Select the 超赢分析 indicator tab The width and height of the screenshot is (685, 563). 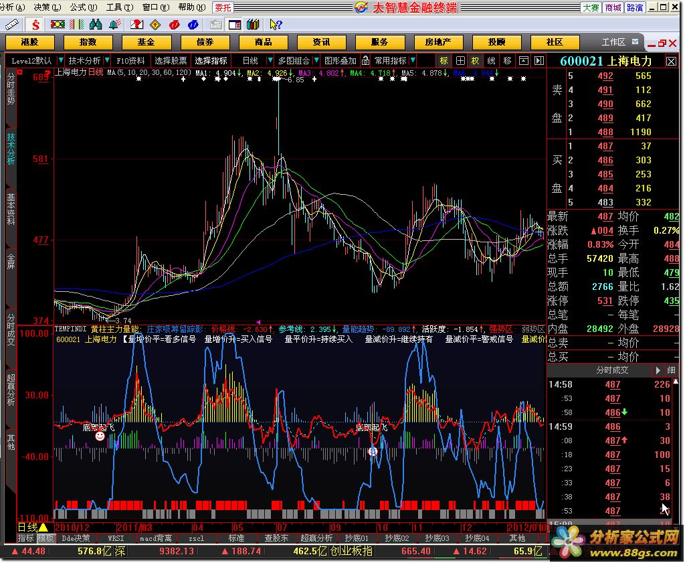tap(316, 538)
